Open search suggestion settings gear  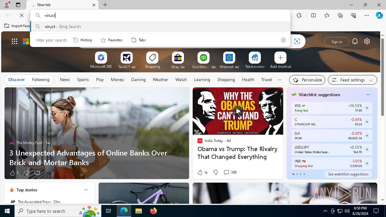pyautogui.click(x=283, y=40)
